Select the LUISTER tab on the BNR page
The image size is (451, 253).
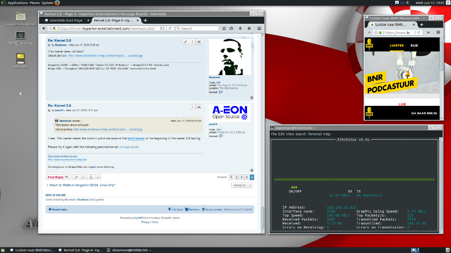(x=397, y=45)
